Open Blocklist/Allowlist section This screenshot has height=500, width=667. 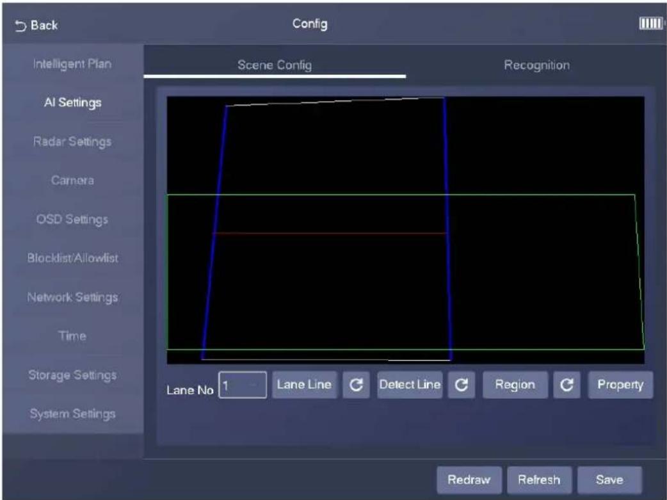(x=73, y=258)
